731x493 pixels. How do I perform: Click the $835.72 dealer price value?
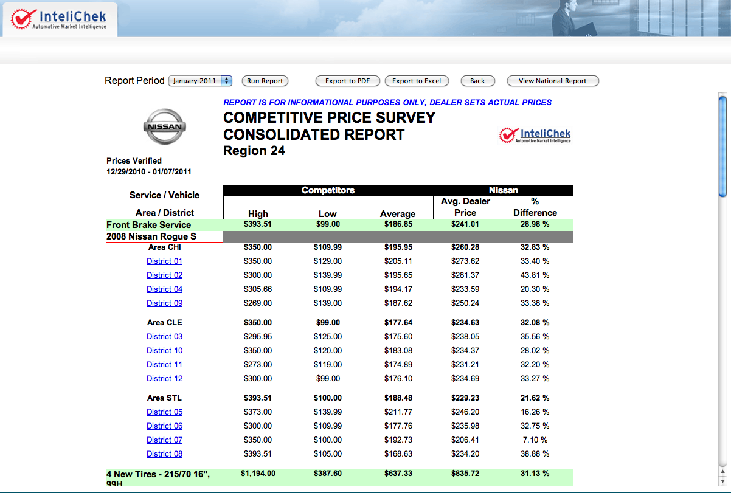coord(465,474)
